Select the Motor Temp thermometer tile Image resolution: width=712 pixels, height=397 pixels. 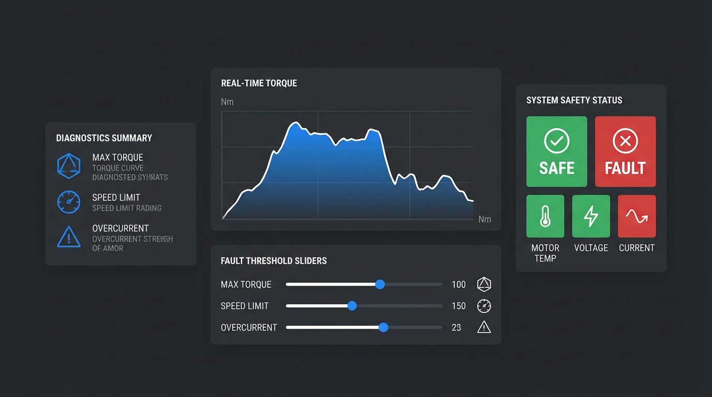click(x=545, y=216)
